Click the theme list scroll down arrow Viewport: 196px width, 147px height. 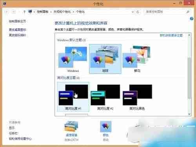click(189, 114)
